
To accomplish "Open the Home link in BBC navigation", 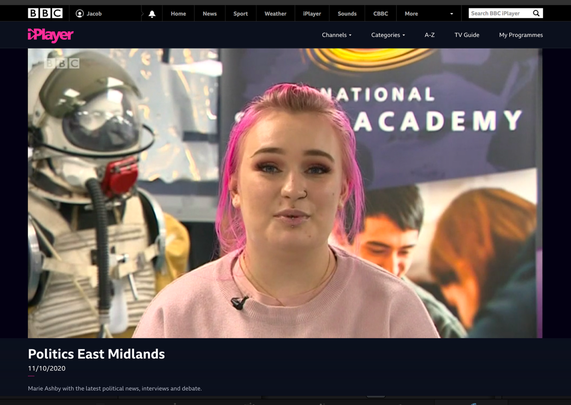I will tap(178, 14).
